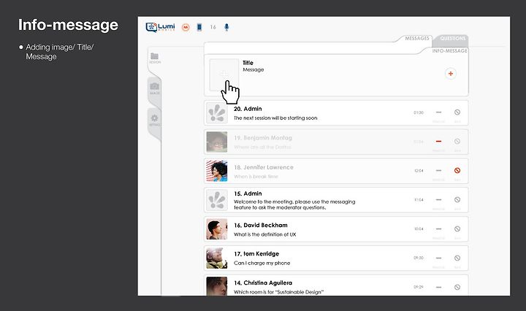Remove Christina Aguilera's message
The image size is (526, 311).
coord(438,287)
